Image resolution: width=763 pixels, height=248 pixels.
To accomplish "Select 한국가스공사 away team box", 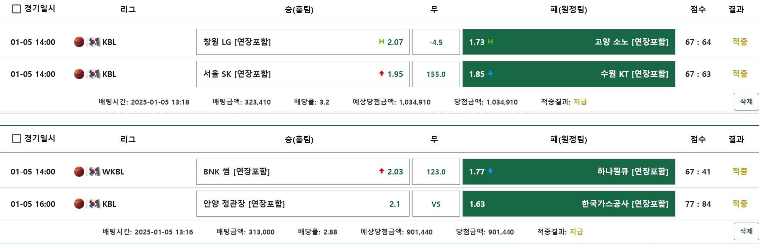I will [568, 204].
